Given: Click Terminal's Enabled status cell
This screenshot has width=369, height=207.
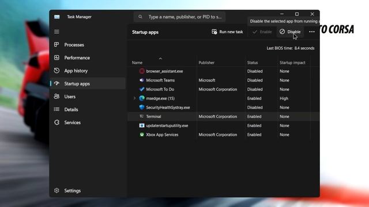Looking at the screenshot, I should 254,116.
